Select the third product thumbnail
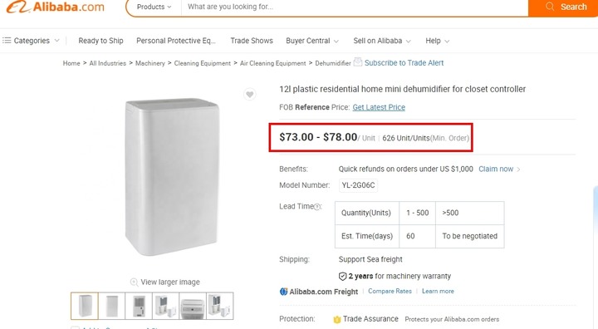The height and width of the screenshot is (329, 598). tap(139, 306)
